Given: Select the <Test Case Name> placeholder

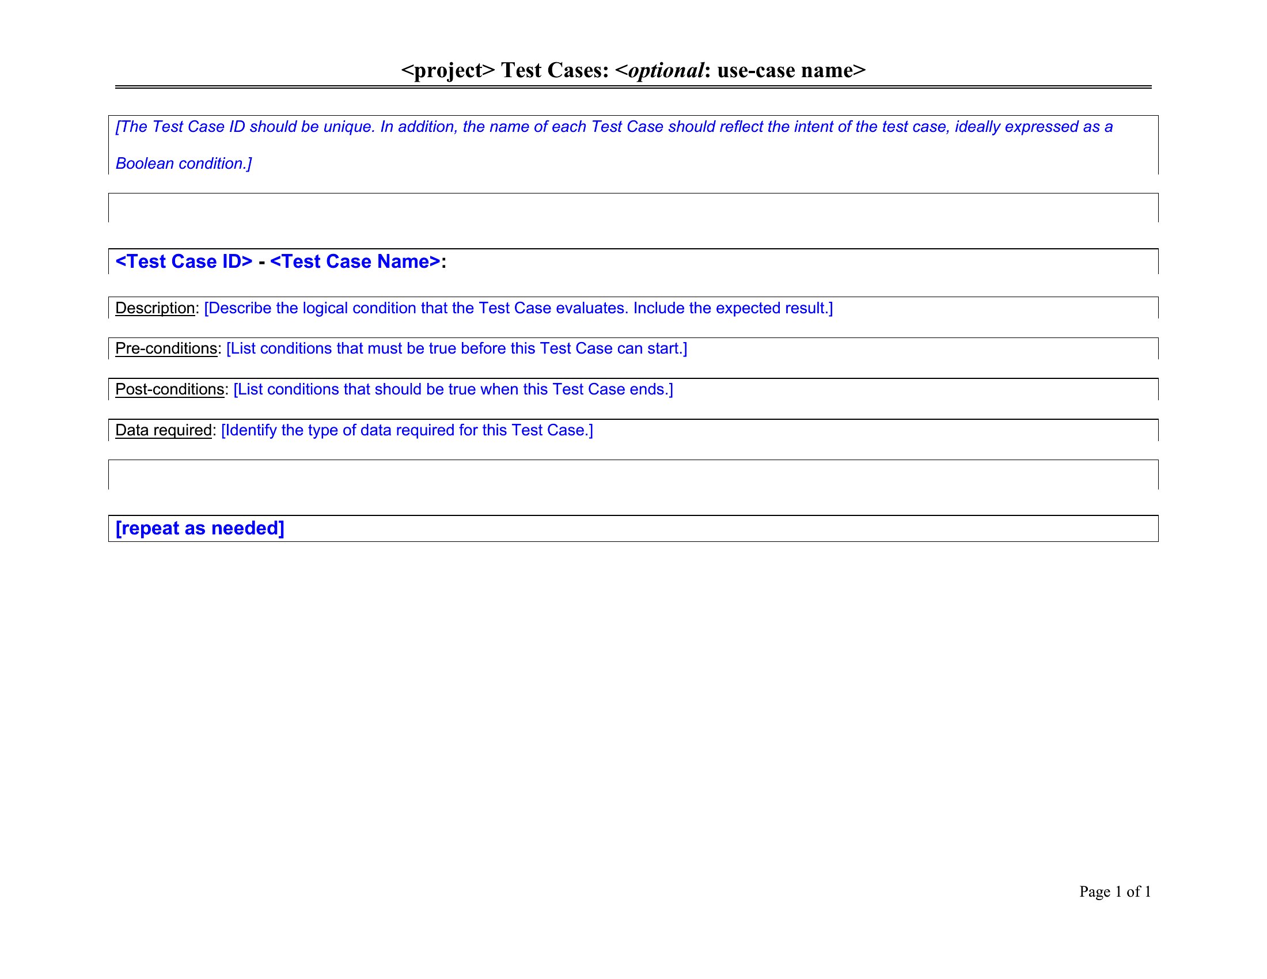Looking at the screenshot, I should point(355,261).
